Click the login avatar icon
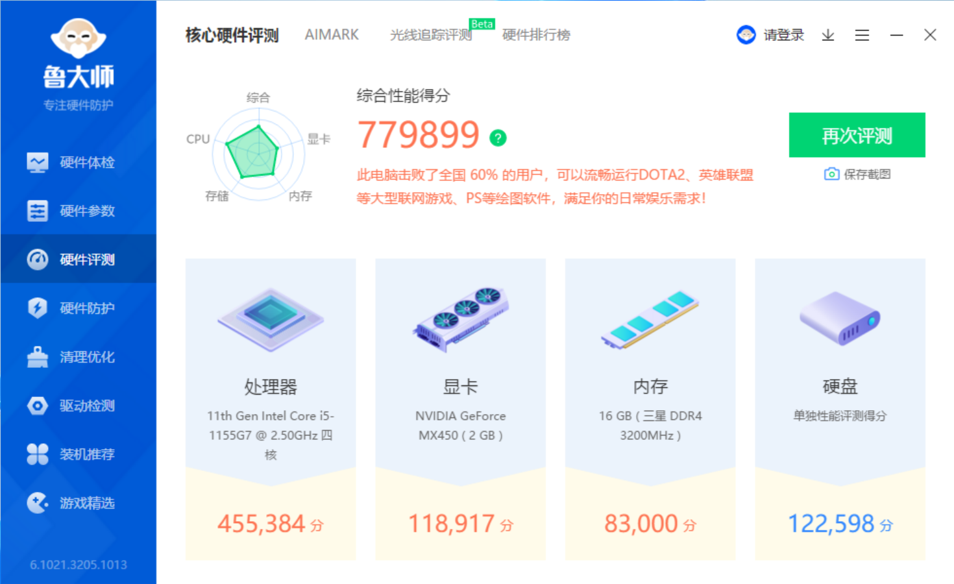 pyautogui.click(x=746, y=35)
